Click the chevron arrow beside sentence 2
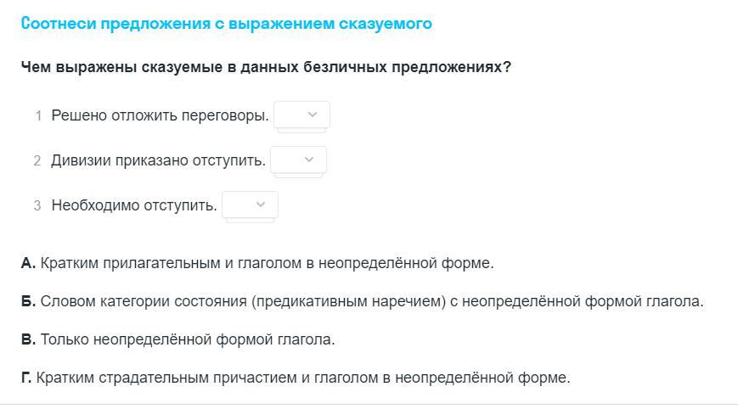 [x=309, y=160]
